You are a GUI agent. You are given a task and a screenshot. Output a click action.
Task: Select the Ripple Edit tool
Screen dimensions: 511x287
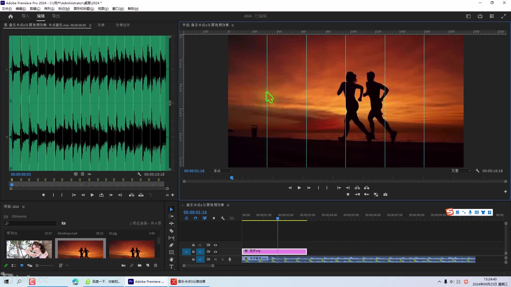pos(171,223)
